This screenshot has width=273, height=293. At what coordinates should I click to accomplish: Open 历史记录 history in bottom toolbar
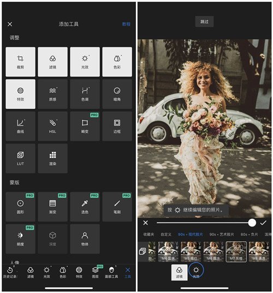tap(10, 272)
